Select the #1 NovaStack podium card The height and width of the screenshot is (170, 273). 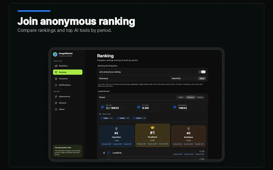click(x=152, y=135)
